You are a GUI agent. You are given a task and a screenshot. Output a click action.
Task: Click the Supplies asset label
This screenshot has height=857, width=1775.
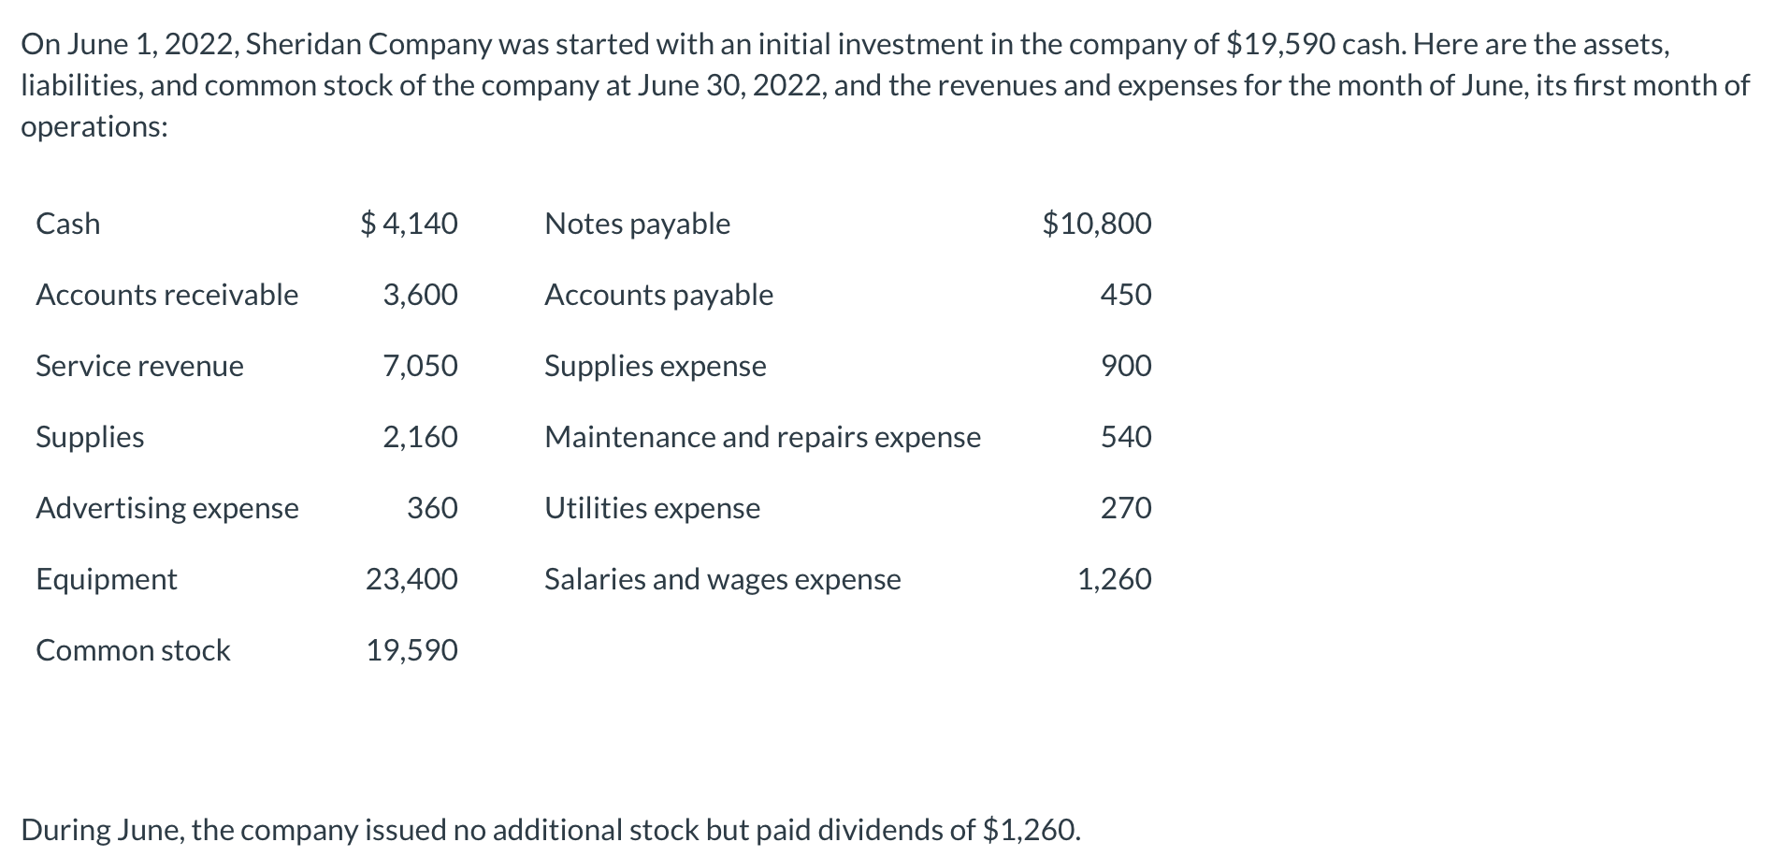pos(90,437)
